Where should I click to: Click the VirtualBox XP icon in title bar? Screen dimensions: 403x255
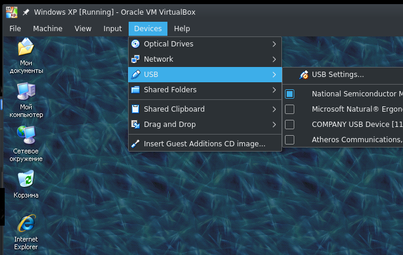click(x=12, y=12)
